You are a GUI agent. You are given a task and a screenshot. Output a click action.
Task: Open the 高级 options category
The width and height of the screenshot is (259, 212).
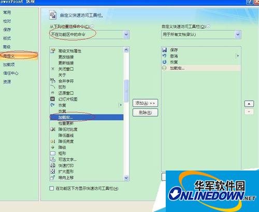(7, 47)
